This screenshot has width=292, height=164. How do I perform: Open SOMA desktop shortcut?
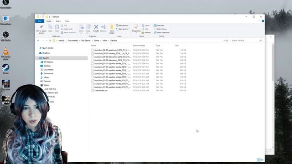(x=5, y=100)
